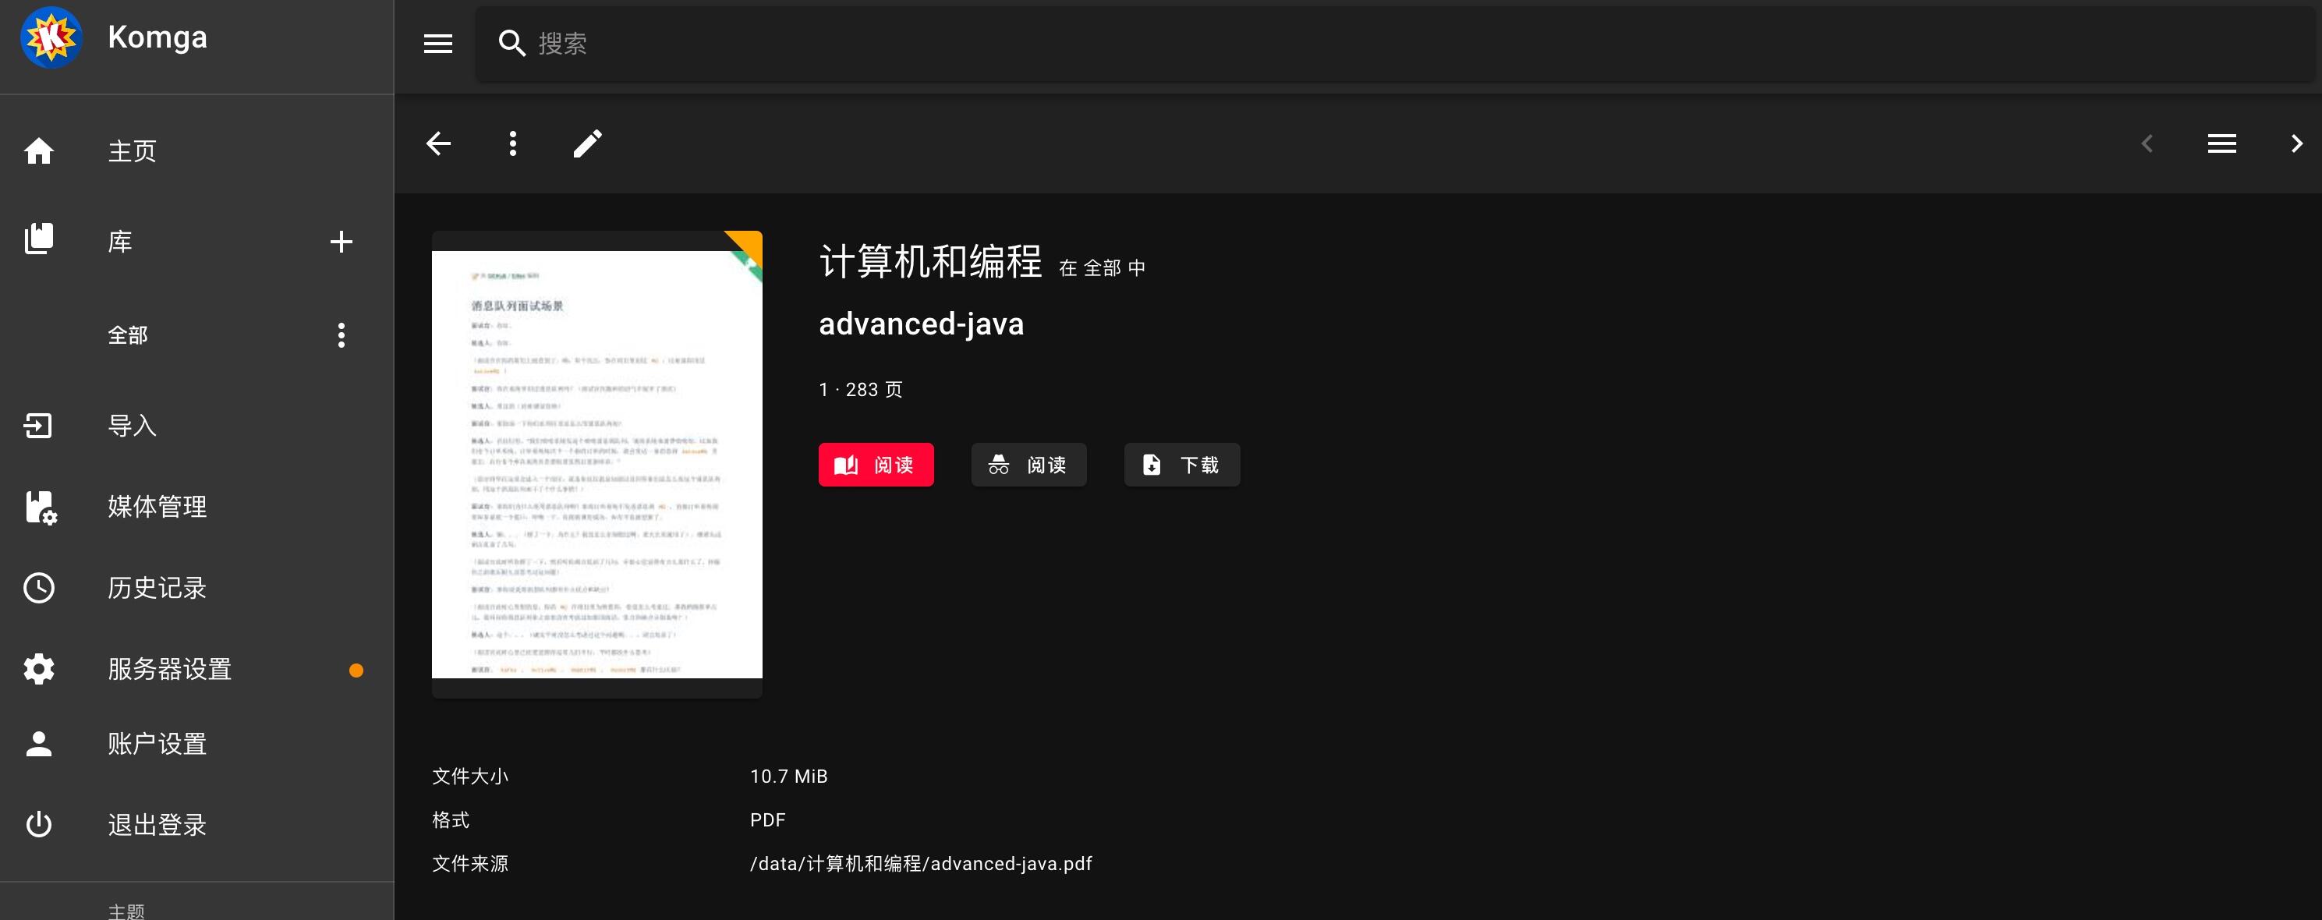Open 导入 import in the sidebar
The image size is (2322, 920).
click(133, 426)
